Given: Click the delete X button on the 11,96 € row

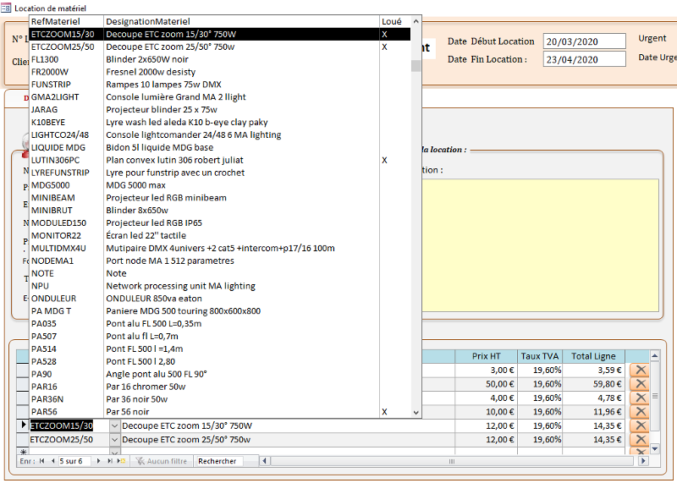Looking at the screenshot, I should pyautogui.click(x=640, y=411).
